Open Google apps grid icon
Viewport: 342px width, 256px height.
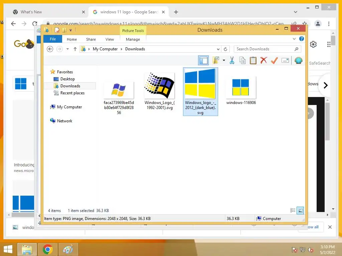[x=329, y=44]
